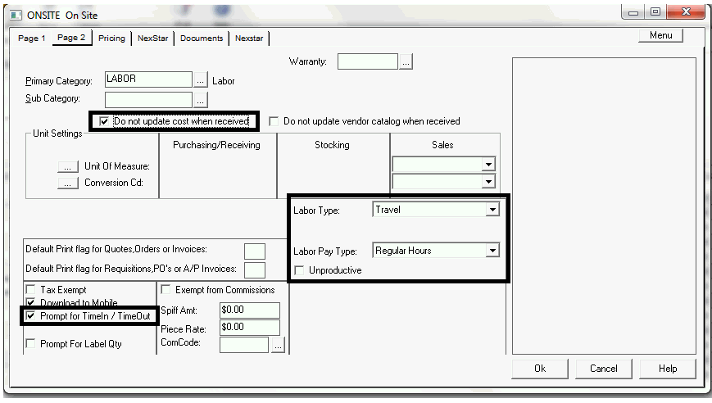Open ComCode lookup ellipsis button
The width and height of the screenshot is (712, 403).
278,346
